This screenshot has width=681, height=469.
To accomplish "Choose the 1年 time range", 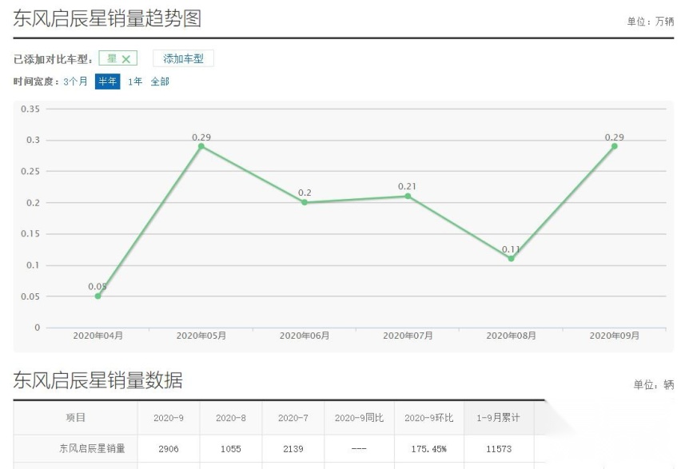I will coord(135,81).
